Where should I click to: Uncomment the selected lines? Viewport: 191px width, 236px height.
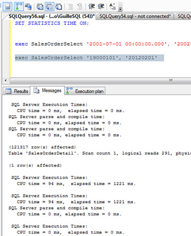click(x=80, y=7)
